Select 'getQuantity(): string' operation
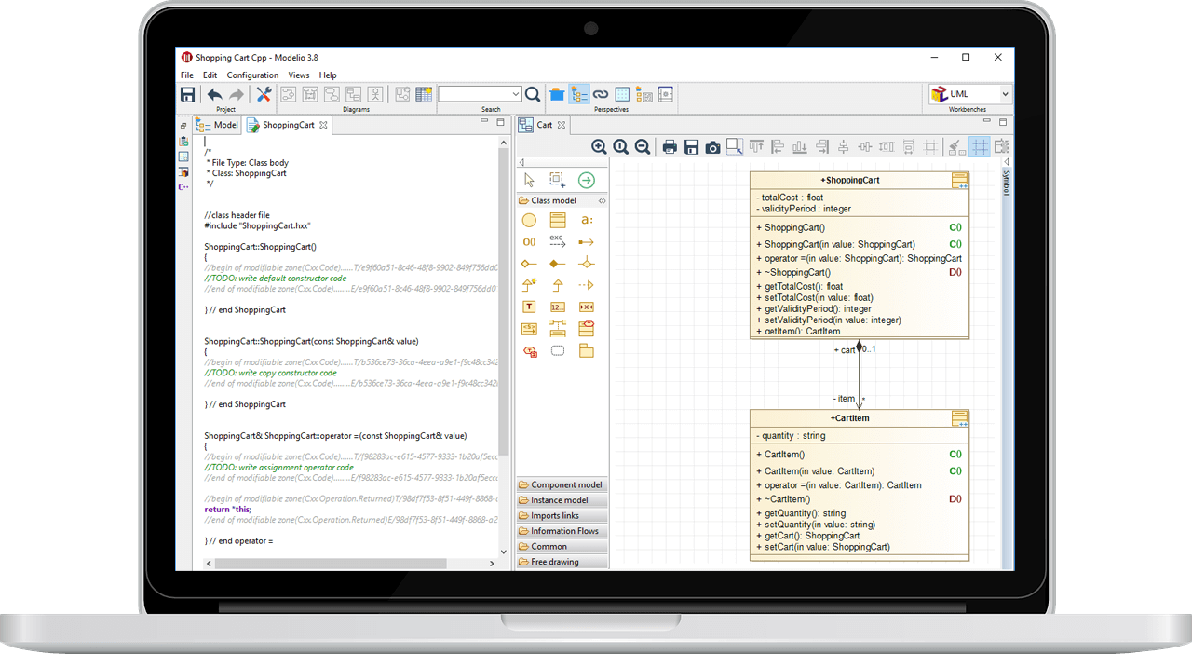This screenshot has height=654, width=1192. (801, 513)
